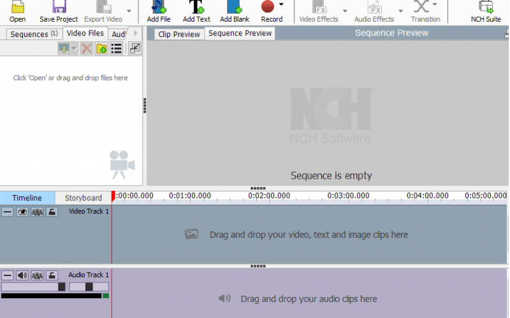
Task: Adjust the Audio Track 1 pan slider
Action: 89,287
